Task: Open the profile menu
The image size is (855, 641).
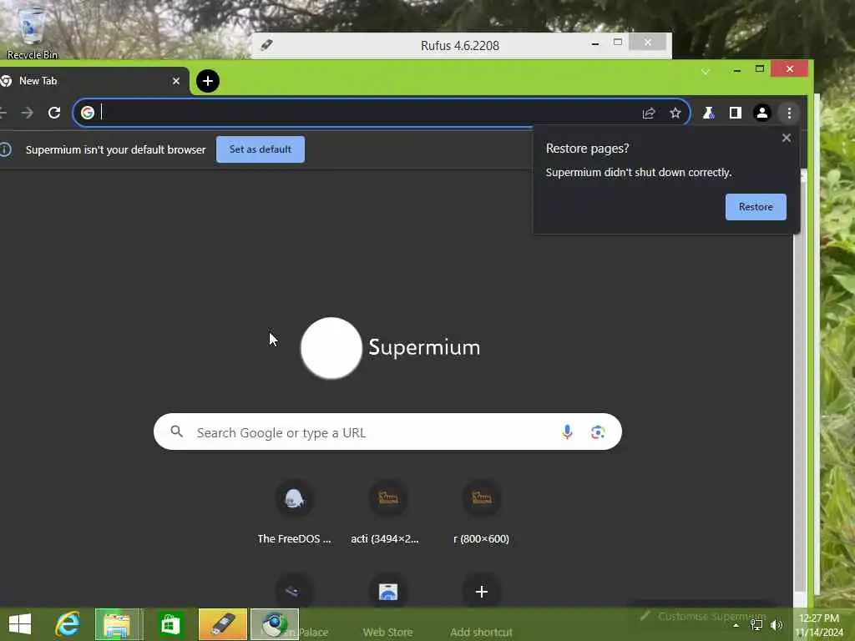Action: point(761,113)
